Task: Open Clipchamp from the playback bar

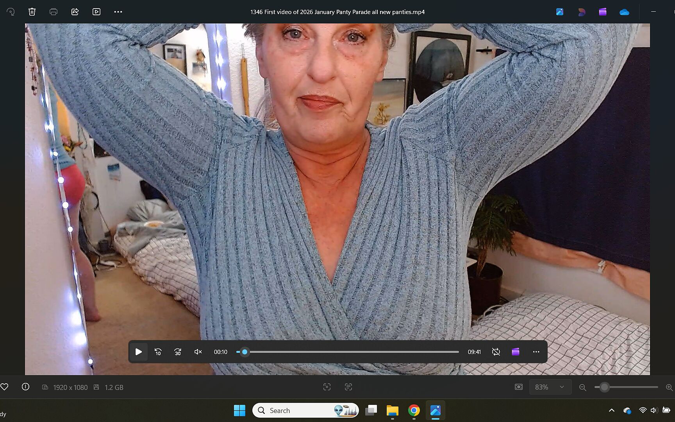Action: [516, 352]
